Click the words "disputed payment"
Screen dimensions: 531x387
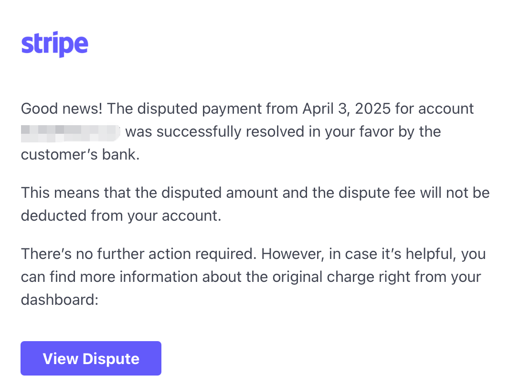pos(199,109)
